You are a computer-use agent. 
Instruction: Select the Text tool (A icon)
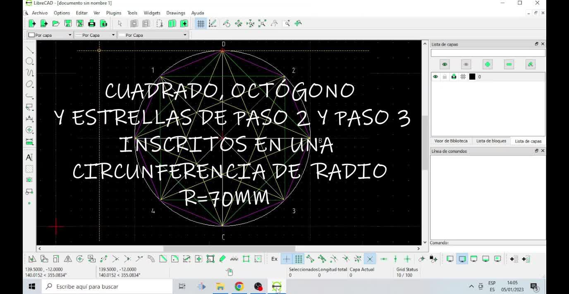(x=29, y=157)
